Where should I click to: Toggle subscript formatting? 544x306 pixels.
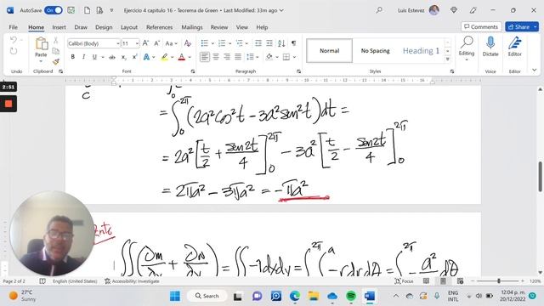[124, 57]
